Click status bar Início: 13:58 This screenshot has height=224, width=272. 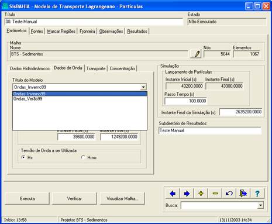pos(15,220)
